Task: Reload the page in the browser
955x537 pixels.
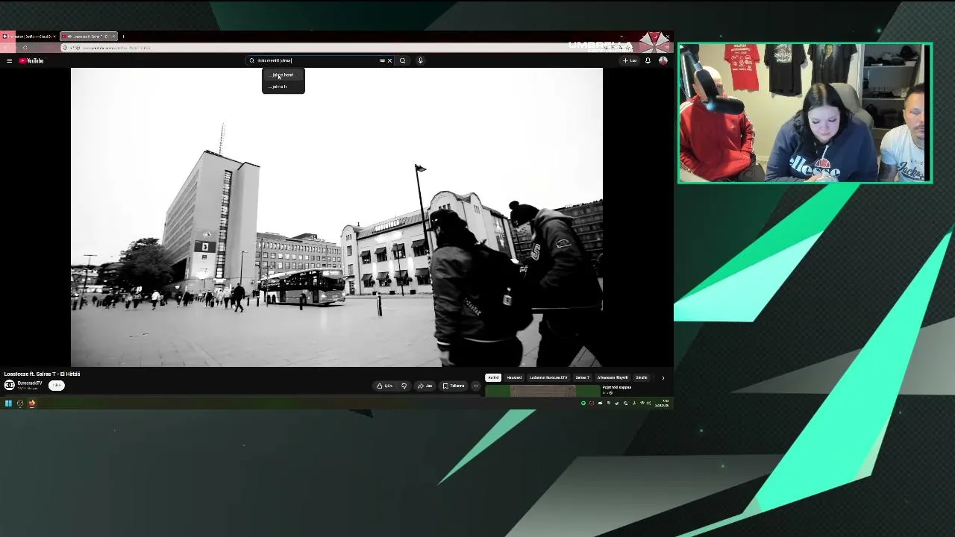Action: click(25, 48)
